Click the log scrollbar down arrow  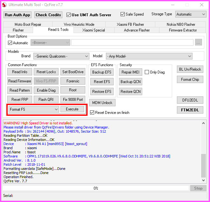tap(203, 180)
